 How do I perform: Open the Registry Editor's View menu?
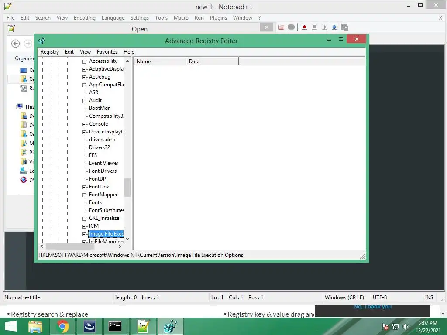(85, 52)
